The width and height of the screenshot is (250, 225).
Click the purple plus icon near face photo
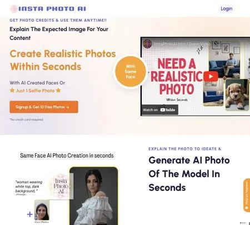pos(29,214)
